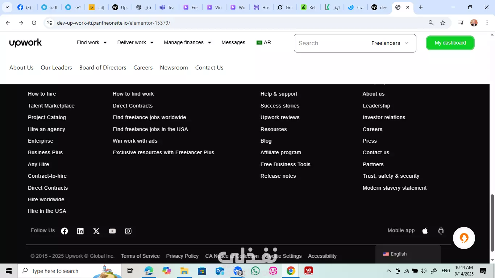
Task: Open the YouTube icon in footer
Action: [x=112, y=231]
